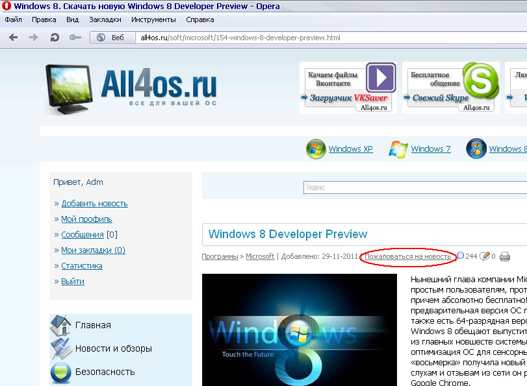Screen dimensions: 527x386
Task: Open Загрузчик VKSaver banner link
Action: (348, 98)
